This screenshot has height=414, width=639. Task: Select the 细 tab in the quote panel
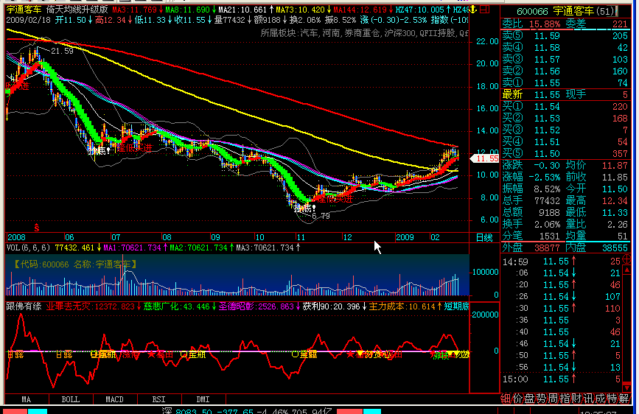pyautogui.click(x=506, y=399)
